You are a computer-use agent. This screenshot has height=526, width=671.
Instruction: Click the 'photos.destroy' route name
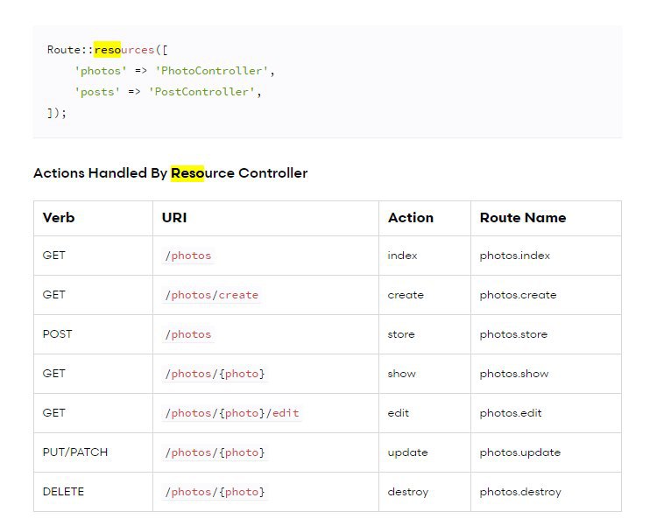tap(520, 492)
